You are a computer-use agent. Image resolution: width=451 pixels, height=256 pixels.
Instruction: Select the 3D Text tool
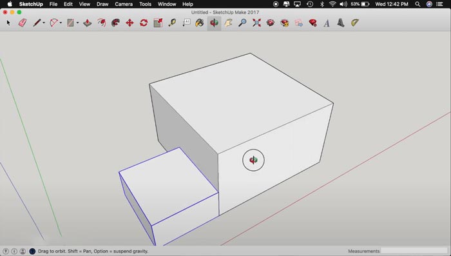(341, 23)
